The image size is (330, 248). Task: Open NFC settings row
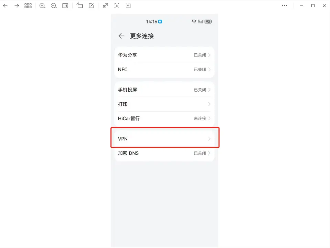click(164, 70)
